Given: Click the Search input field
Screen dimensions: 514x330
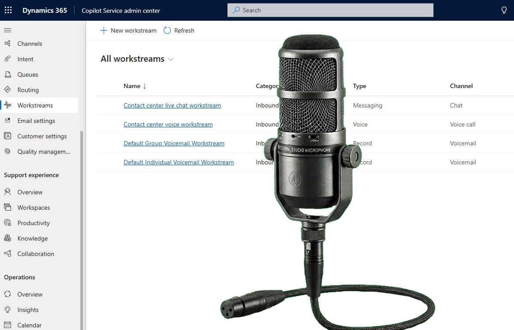Looking at the screenshot, I should coord(330,10).
